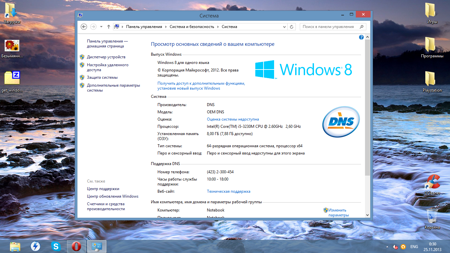Click the Windows 8 logo
450x253 pixels.
304,70
